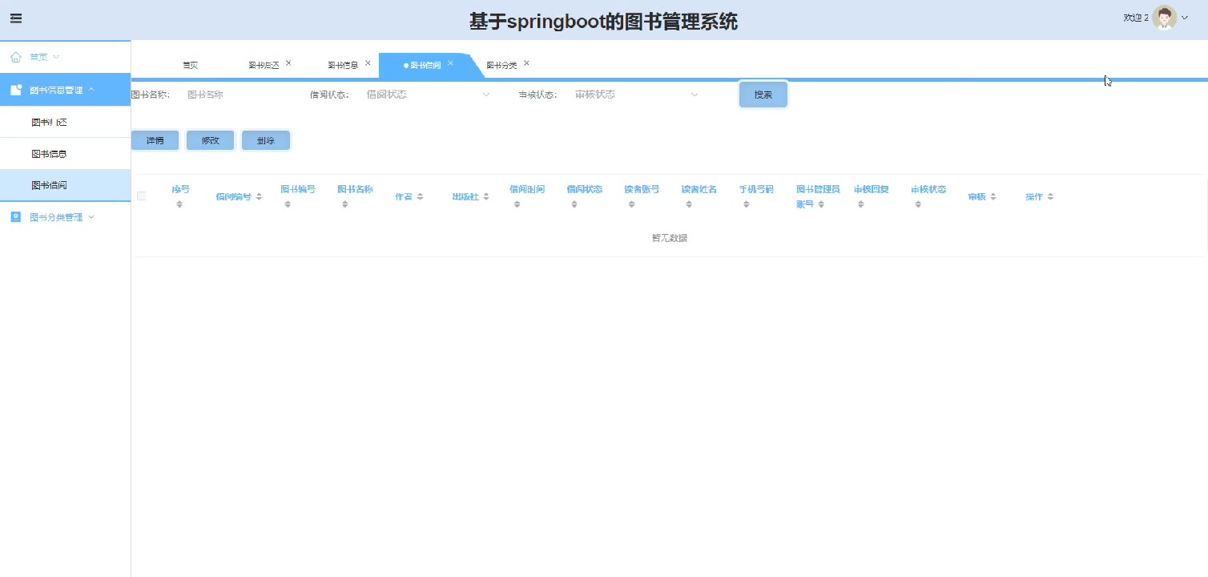Close the 图书归还 tab
This screenshot has height=577, width=1208.
[288, 63]
